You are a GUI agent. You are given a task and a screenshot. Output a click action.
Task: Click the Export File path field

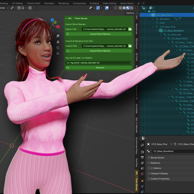tap(105, 29)
